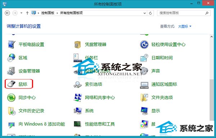This screenshot has width=216, height=138.
Task: Open the 区域 globe icon
Action: pos(11,58)
